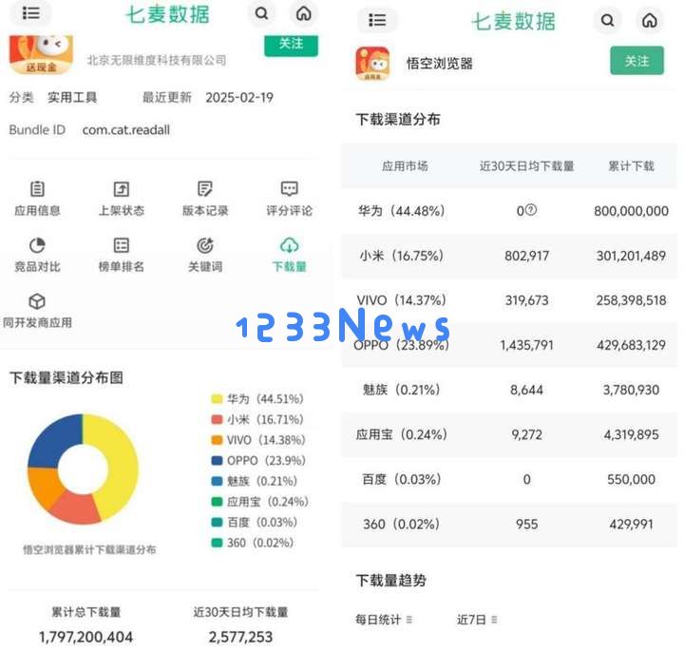Click the 2025-02-19 update date
The height and width of the screenshot is (651, 684).
pyautogui.click(x=239, y=97)
